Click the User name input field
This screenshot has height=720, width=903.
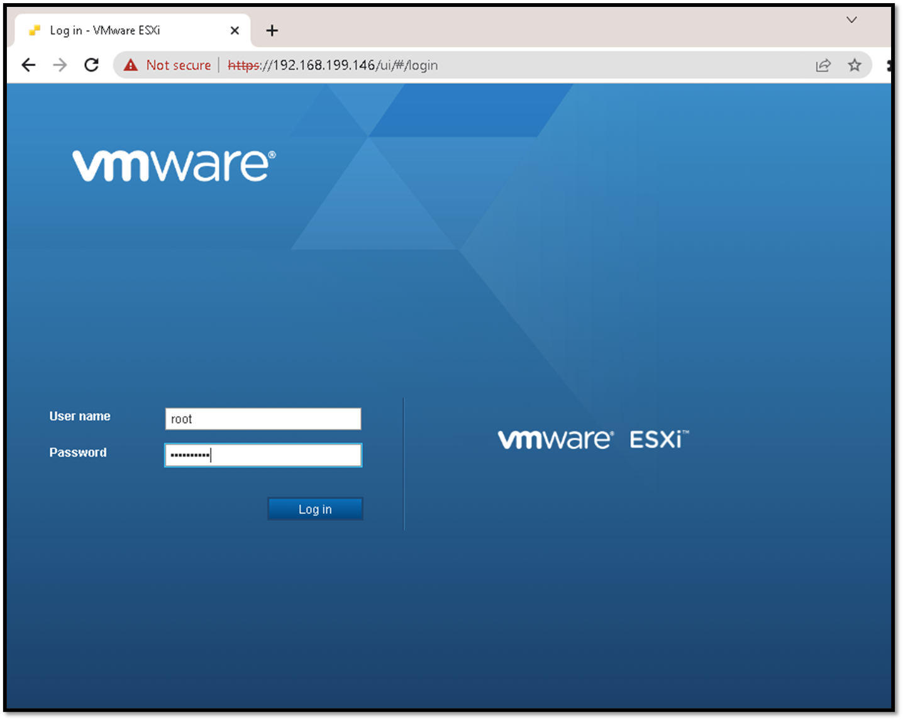[263, 418]
